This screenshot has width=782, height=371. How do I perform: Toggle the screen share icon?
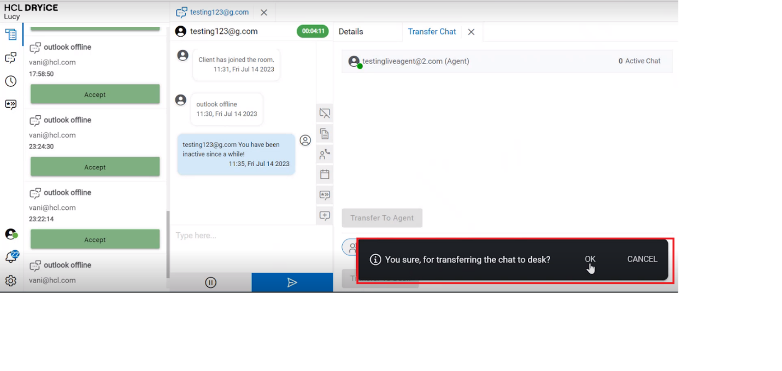[325, 113]
